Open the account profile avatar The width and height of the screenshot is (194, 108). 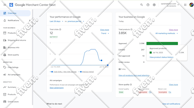(x=191, y=5)
